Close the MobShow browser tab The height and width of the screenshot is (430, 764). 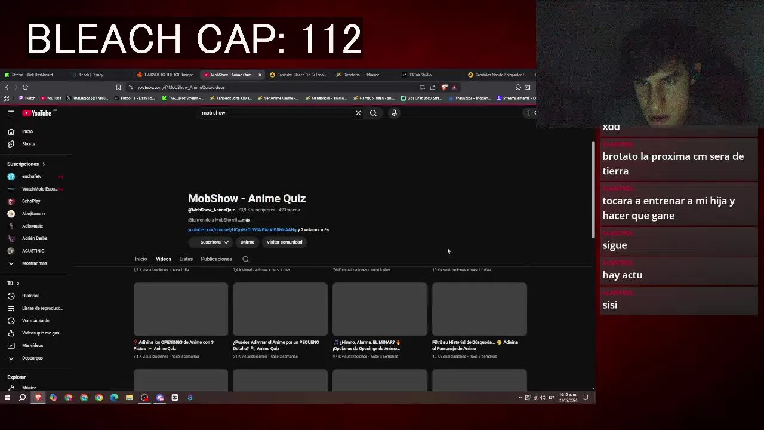tap(260, 75)
